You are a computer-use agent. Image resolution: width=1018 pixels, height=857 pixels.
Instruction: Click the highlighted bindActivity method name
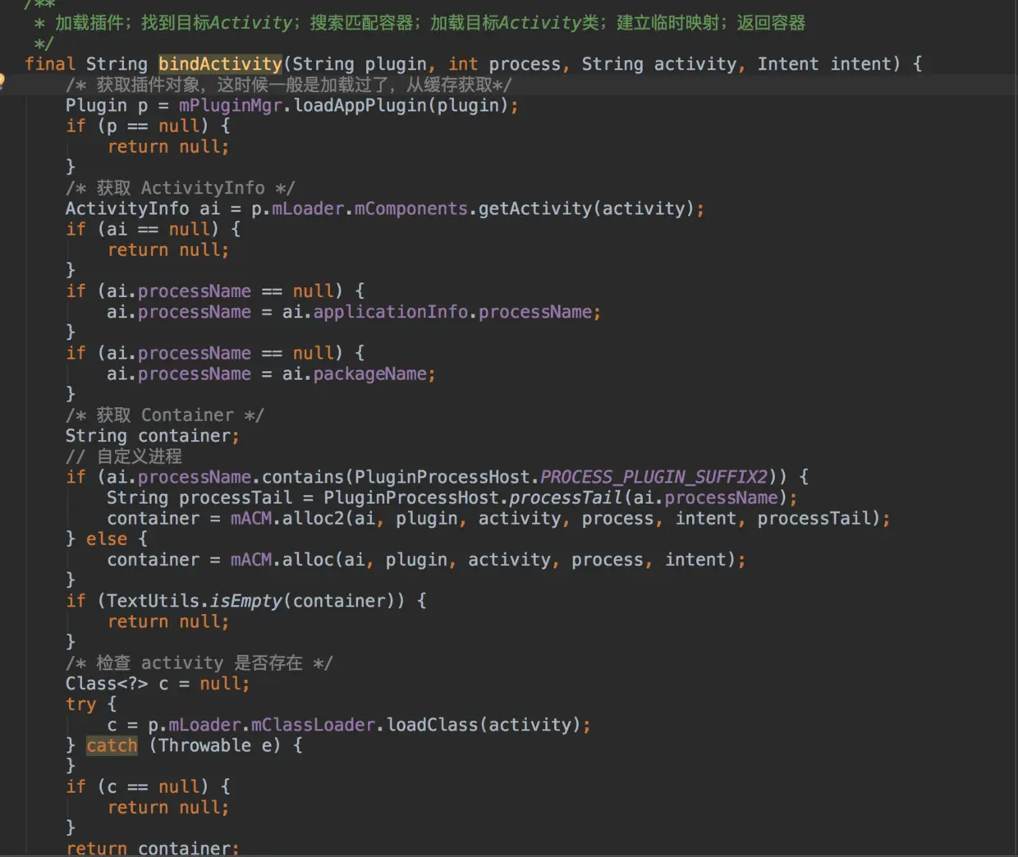220,64
